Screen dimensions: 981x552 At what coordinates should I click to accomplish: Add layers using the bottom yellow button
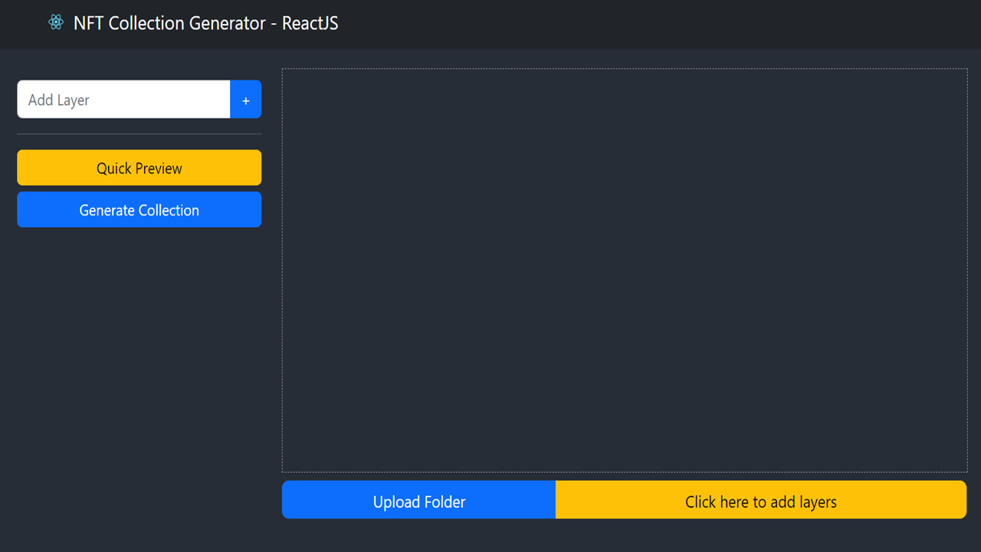point(760,501)
